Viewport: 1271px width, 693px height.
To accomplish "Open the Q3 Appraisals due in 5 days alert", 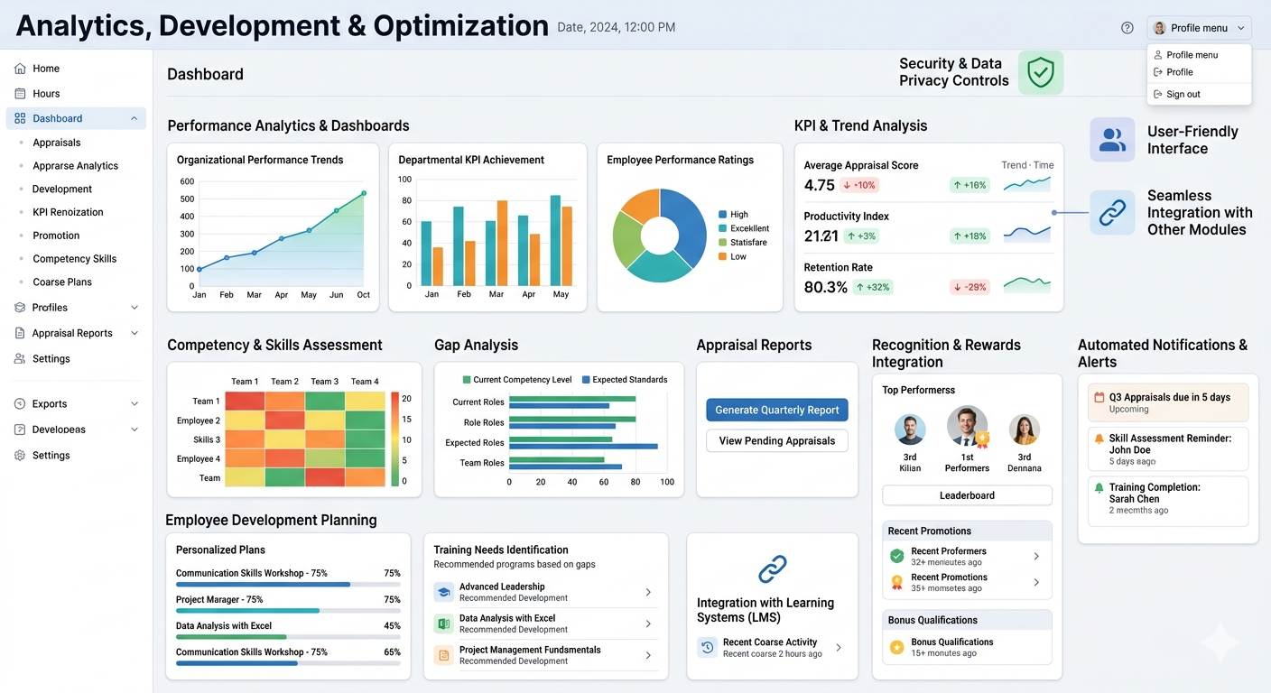I will [x=1168, y=402].
